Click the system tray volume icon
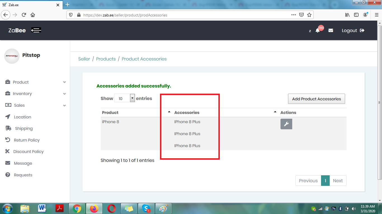 (x=354, y=209)
